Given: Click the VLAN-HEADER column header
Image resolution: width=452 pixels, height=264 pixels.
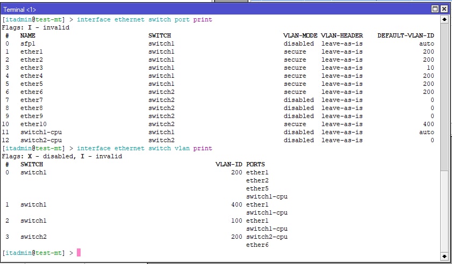Looking at the screenshot, I should (x=342, y=36).
